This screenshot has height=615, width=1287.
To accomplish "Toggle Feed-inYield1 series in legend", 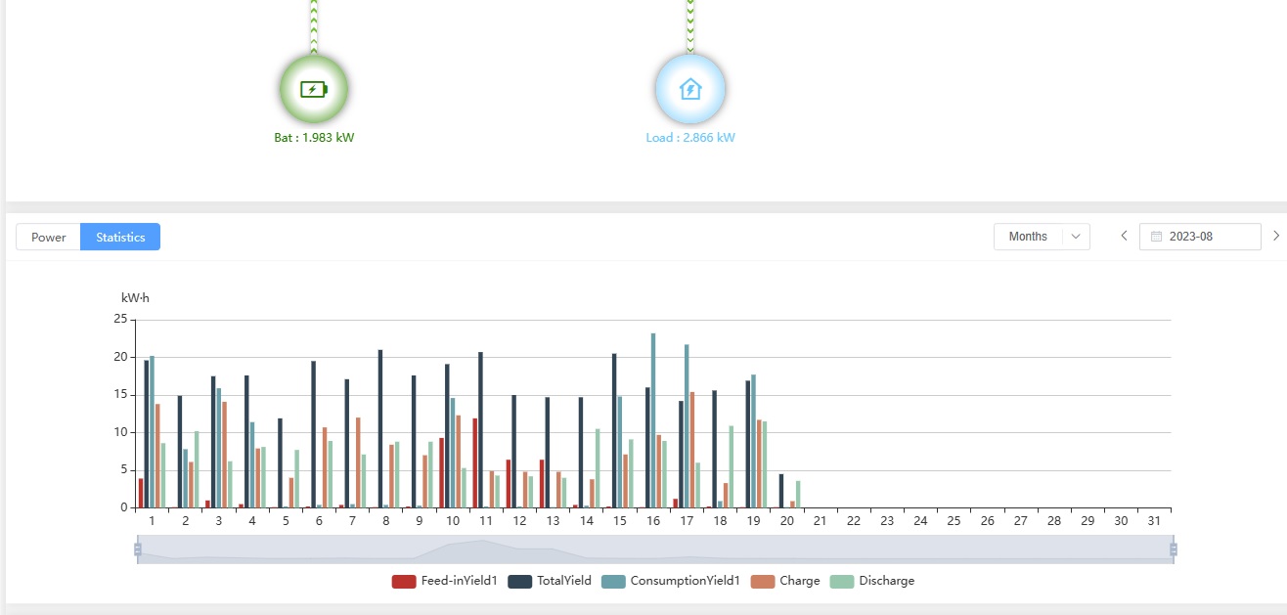I will pyautogui.click(x=445, y=581).
